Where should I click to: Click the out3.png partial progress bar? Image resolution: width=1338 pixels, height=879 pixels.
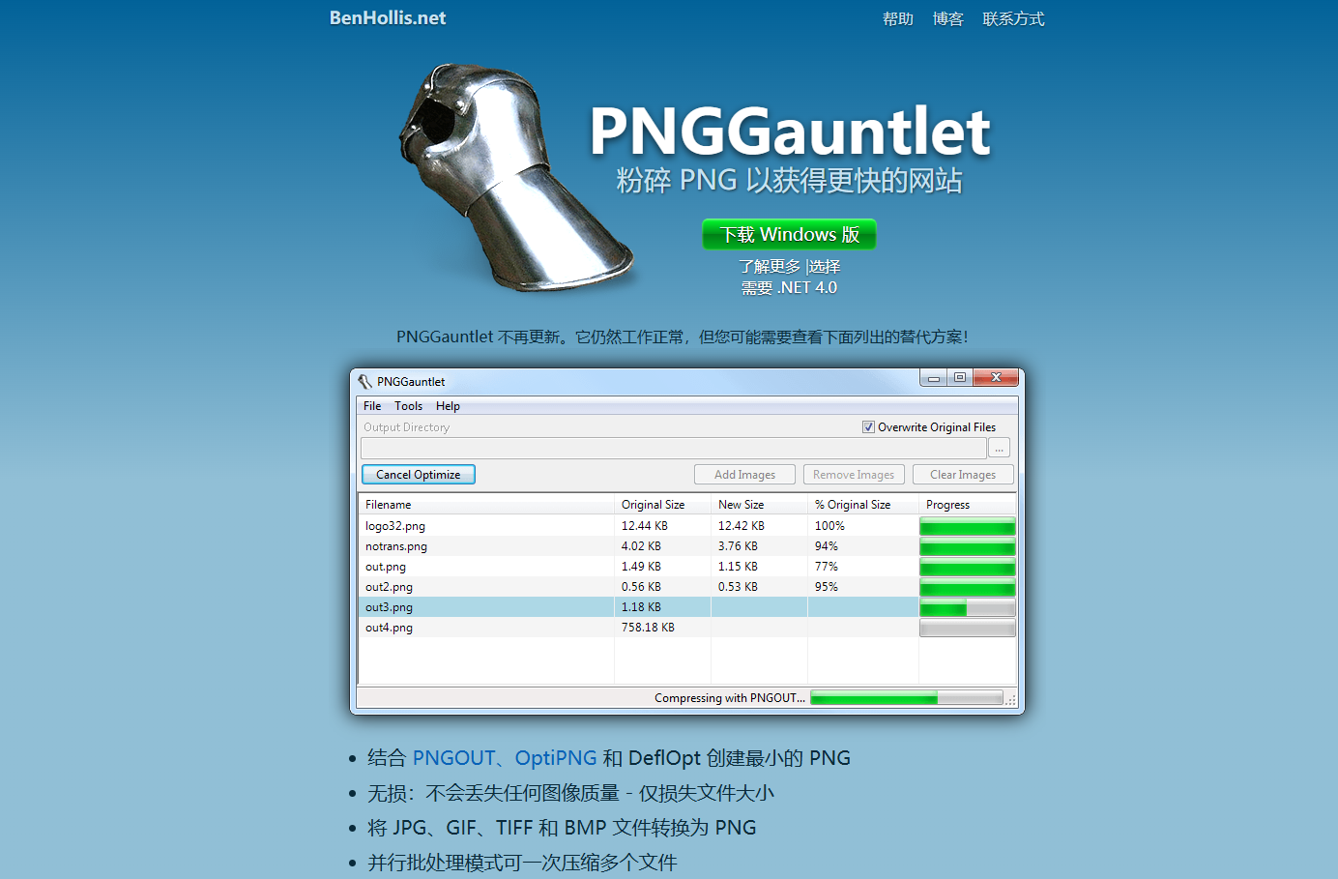point(967,607)
